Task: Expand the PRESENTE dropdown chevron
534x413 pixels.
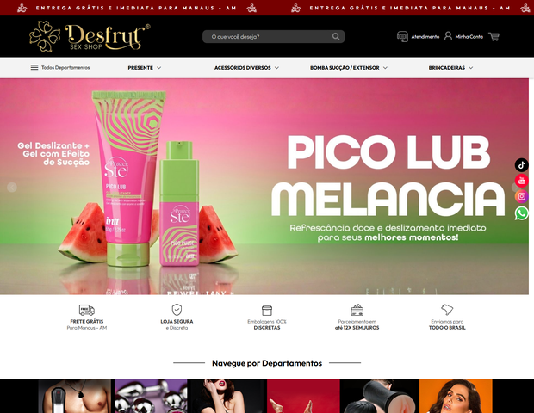Action: click(x=158, y=68)
